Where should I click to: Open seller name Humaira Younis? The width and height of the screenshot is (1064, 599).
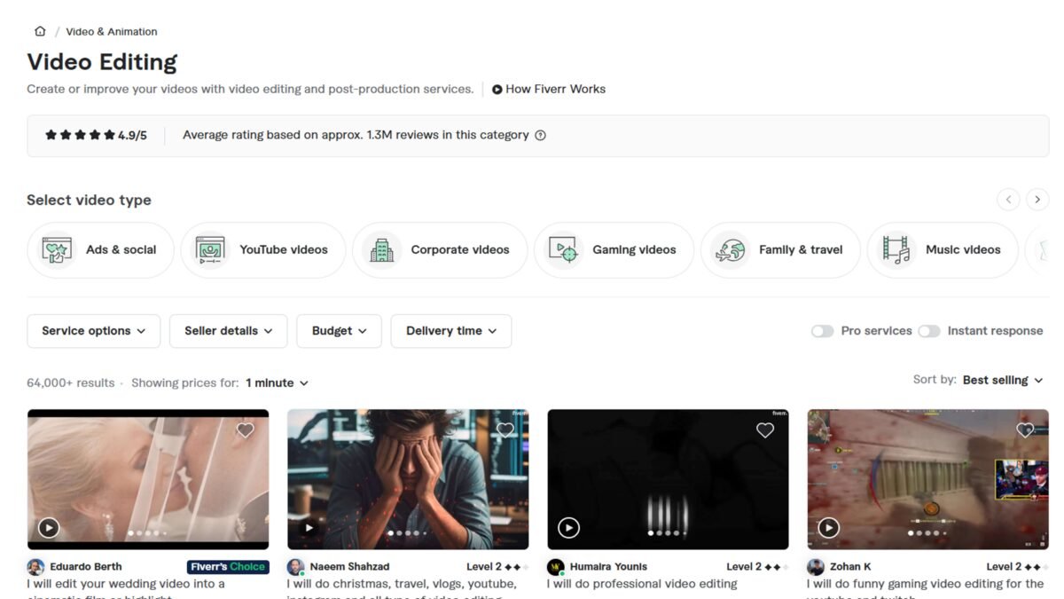click(x=608, y=567)
